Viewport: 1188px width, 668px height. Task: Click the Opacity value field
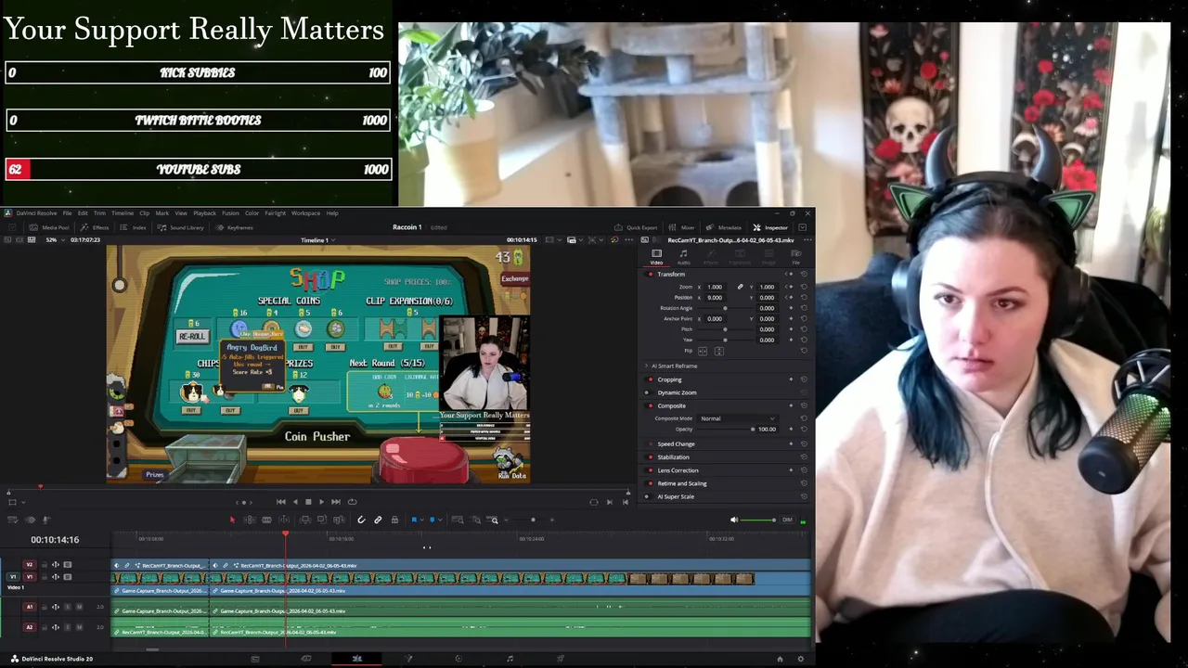(x=767, y=429)
